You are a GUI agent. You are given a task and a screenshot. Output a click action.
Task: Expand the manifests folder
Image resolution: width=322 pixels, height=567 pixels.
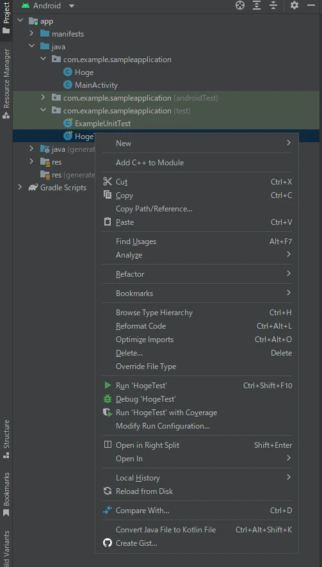(x=31, y=33)
